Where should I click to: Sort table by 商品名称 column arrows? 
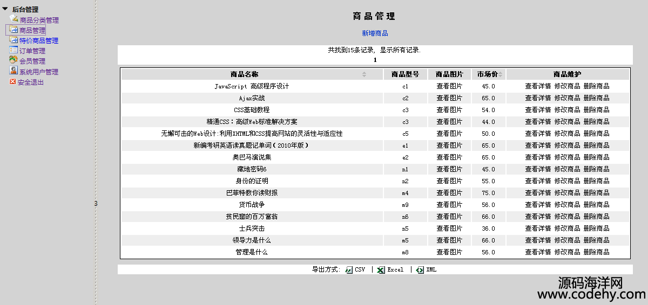click(364, 74)
